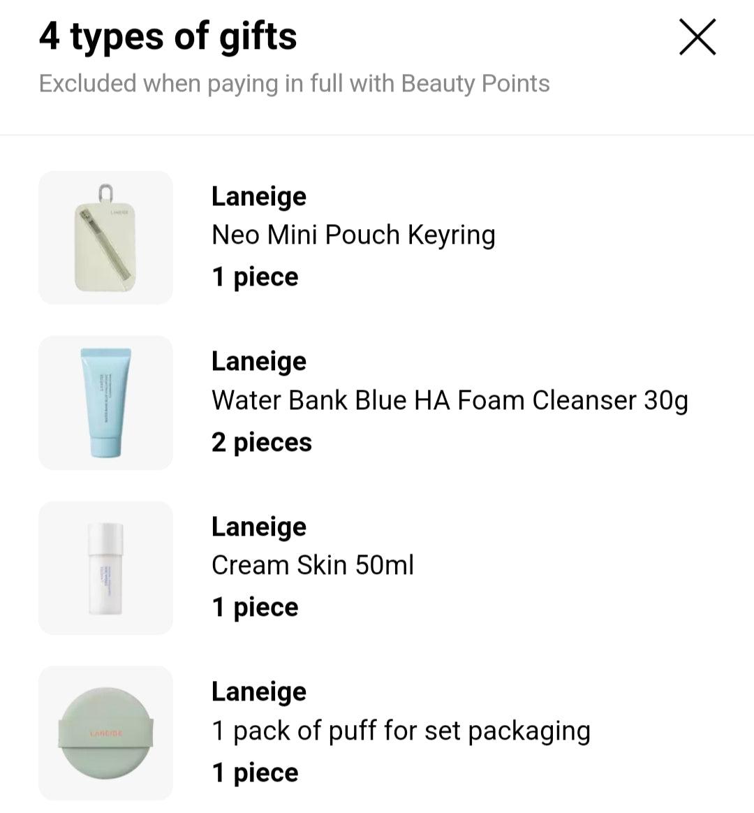Tap "1 piece" under Neo Mini Pouch Keyring

[x=255, y=277]
